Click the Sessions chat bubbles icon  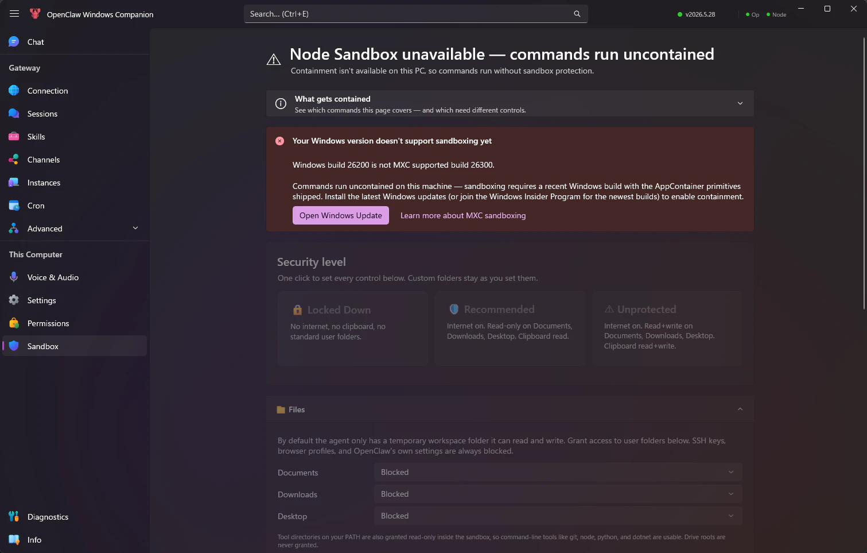point(14,114)
